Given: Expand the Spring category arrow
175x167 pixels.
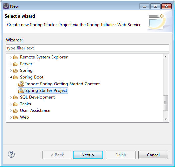Looking at the screenshot, I should point(11,70).
